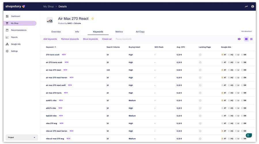Sort by Search Volume column header

coord(113,47)
